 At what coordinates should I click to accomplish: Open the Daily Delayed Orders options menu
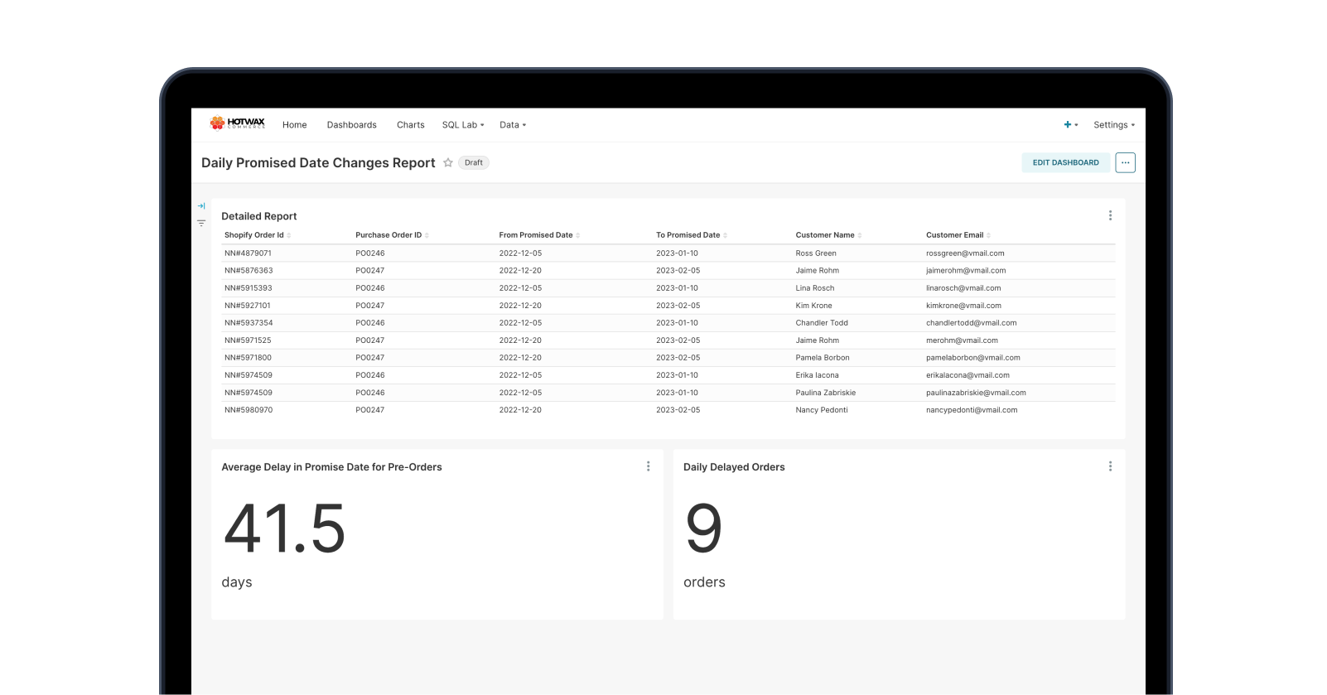(1110, 466)
